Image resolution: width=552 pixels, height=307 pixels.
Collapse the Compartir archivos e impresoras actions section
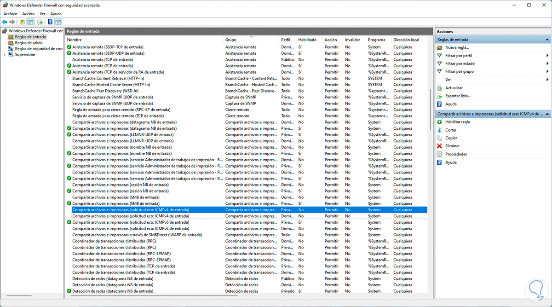547,114
